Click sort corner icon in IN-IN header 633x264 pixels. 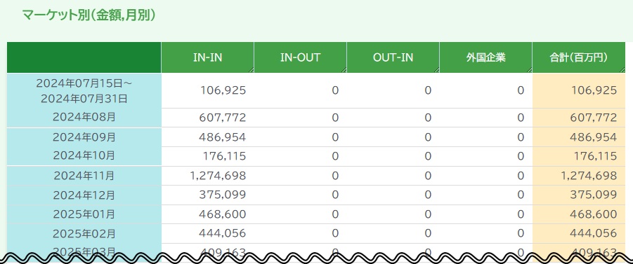point(251,70)
